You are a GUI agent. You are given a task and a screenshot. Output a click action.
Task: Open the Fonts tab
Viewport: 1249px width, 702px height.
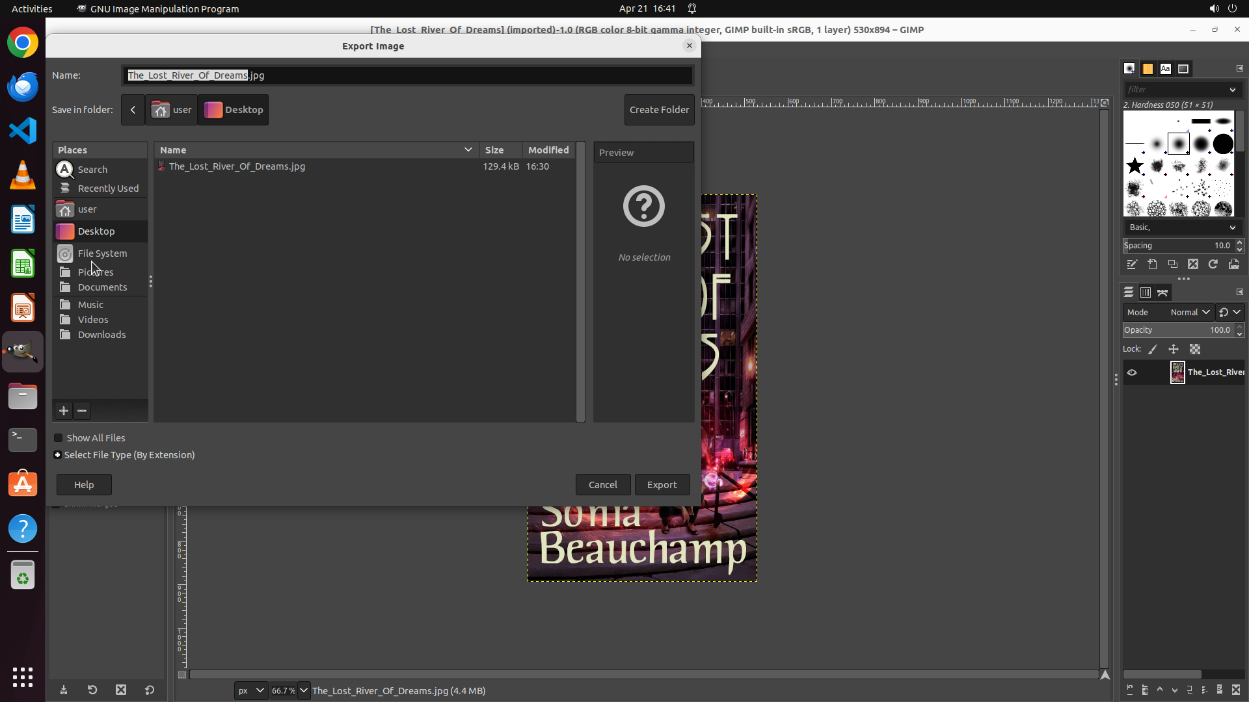(1166, 69)
